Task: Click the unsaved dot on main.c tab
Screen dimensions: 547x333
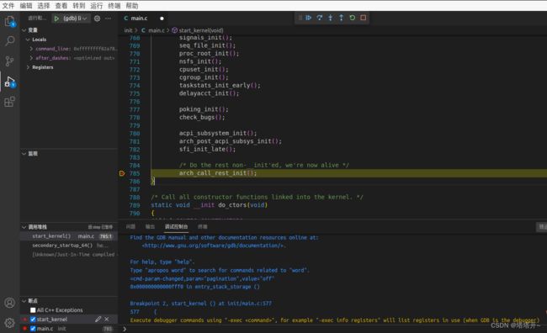Action: tap(162, 18)
